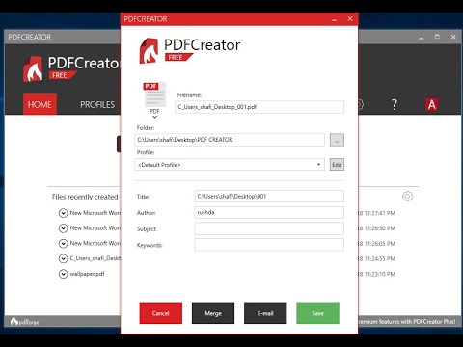
Task: Click the 11:24:55 PM timestamp
Action: point(379,258)
